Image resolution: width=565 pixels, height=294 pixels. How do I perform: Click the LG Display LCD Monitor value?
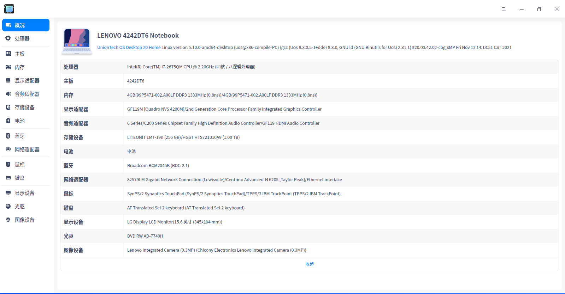175,222
